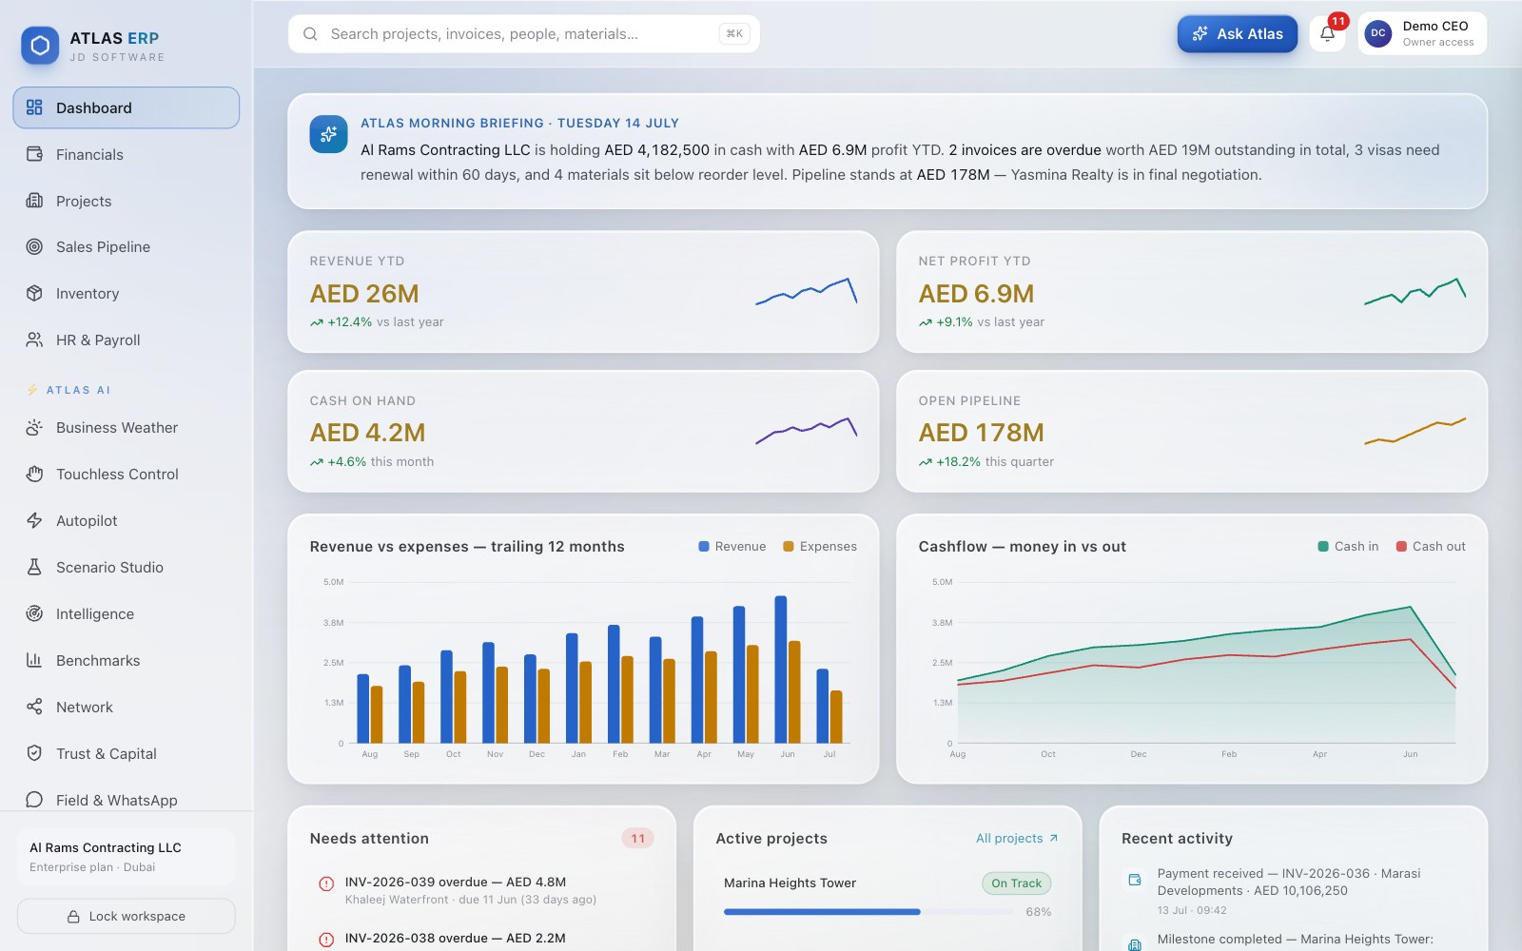Toggle the Cash in legend item

pyautogui.click(x=1348, y=546)
